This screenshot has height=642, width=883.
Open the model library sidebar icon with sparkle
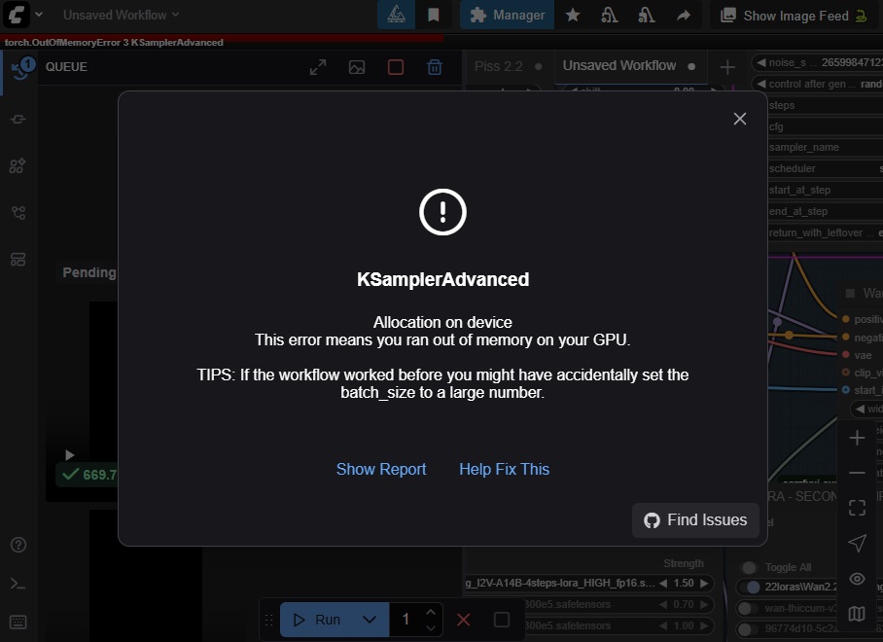[x=18, y=166]
